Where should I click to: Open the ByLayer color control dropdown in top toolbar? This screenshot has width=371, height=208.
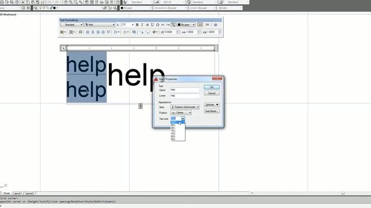[136, 8]
